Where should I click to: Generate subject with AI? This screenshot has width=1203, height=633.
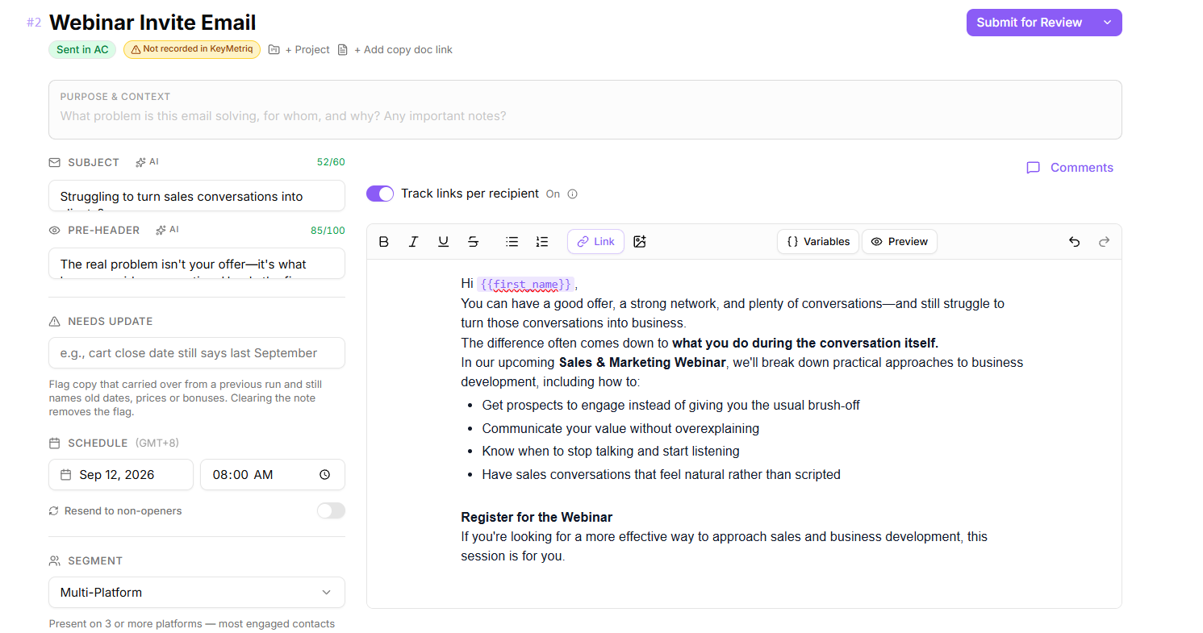(147, 162)
